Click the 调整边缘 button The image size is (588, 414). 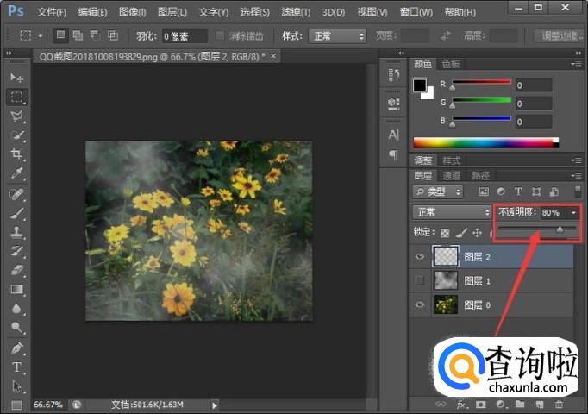tap(558, 36)
